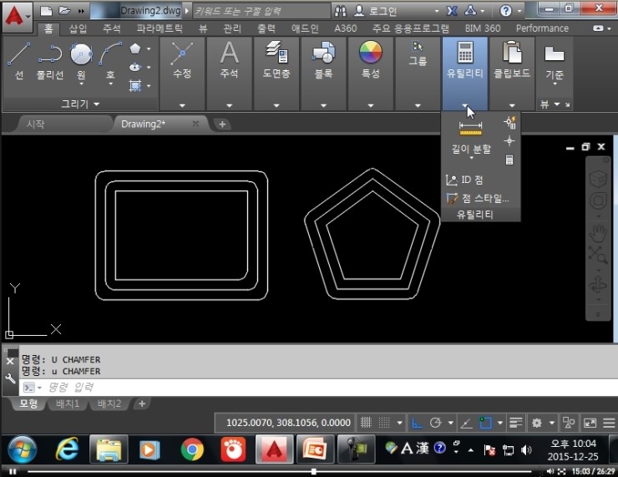Click the binoculars search icon
This screenshot has height=477, width=618.
point(340,11)
